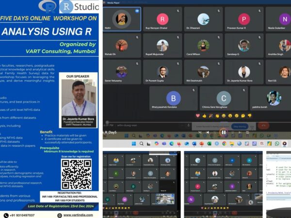Image resolution: width=291 pixels, height=218 pixels.
Task: Click the registration QR code on the poster
Action: pos(77,174)
